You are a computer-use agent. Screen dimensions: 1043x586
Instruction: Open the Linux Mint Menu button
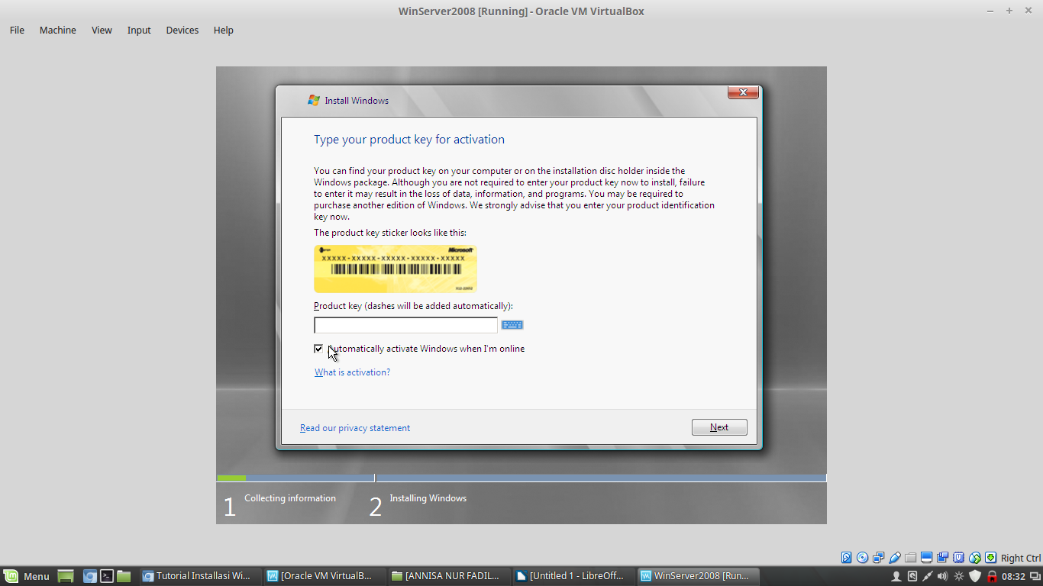(27, 576)
